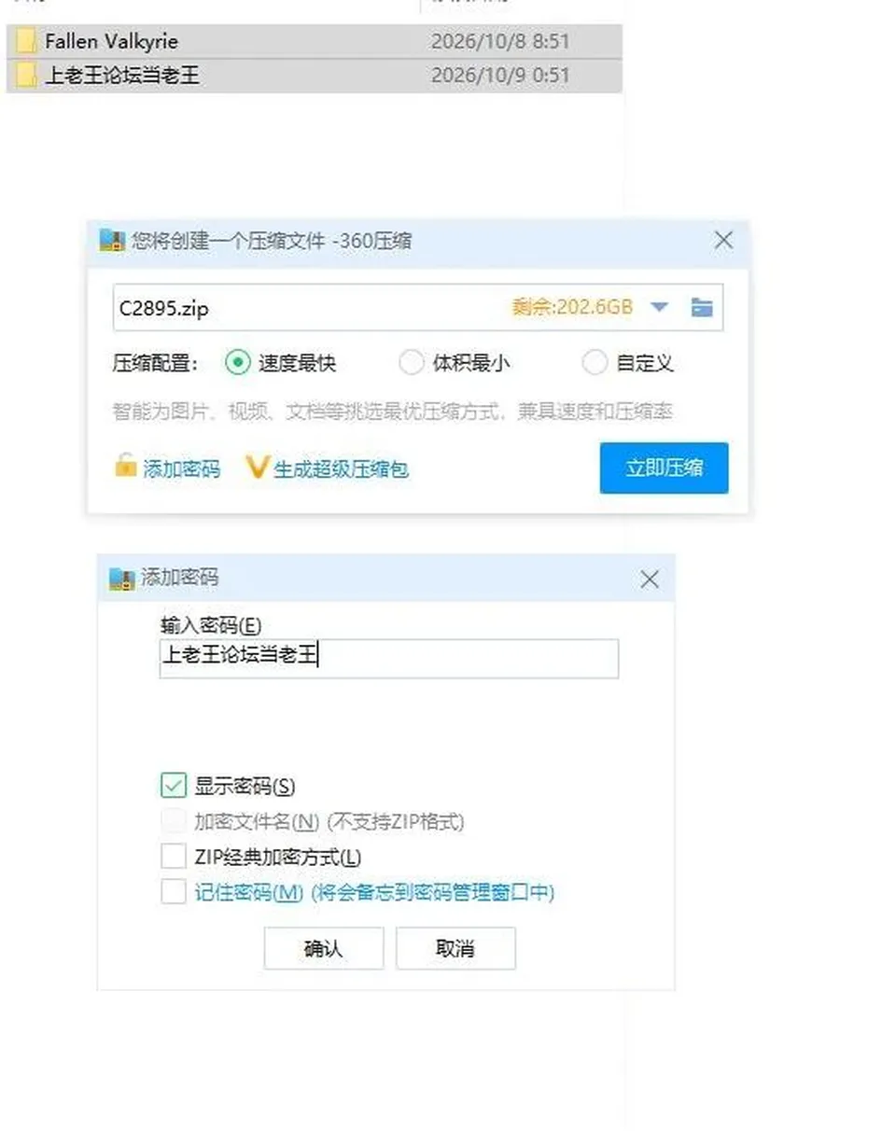Select the Fallen Valkyrie folder icon
896x1131 pixels.
click(27, 41)
